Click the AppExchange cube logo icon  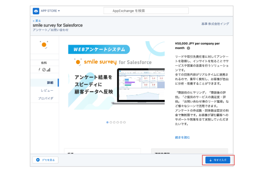(x=36, y=11)
